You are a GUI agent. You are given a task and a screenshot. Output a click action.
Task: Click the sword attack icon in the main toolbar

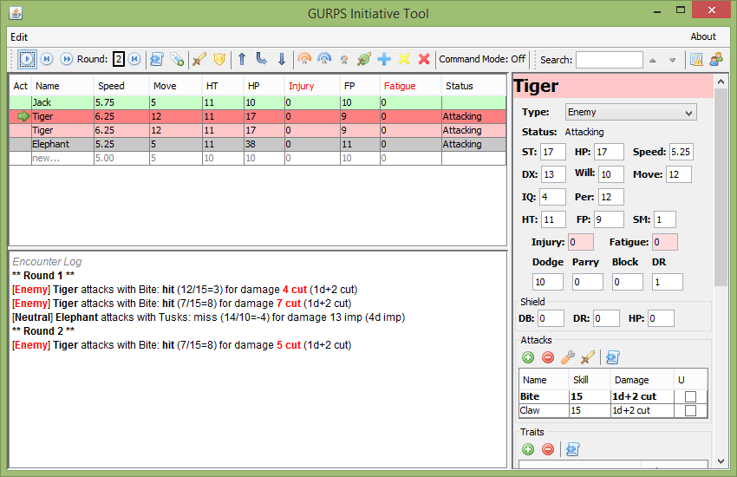199,59
